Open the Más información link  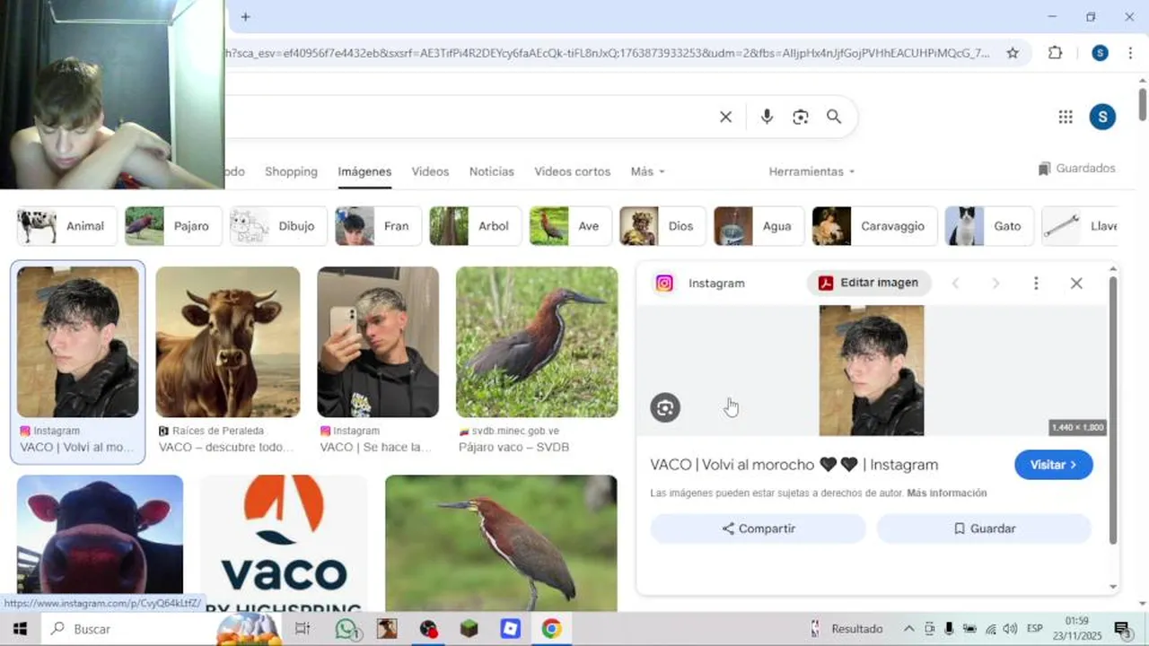coord(947,493)
